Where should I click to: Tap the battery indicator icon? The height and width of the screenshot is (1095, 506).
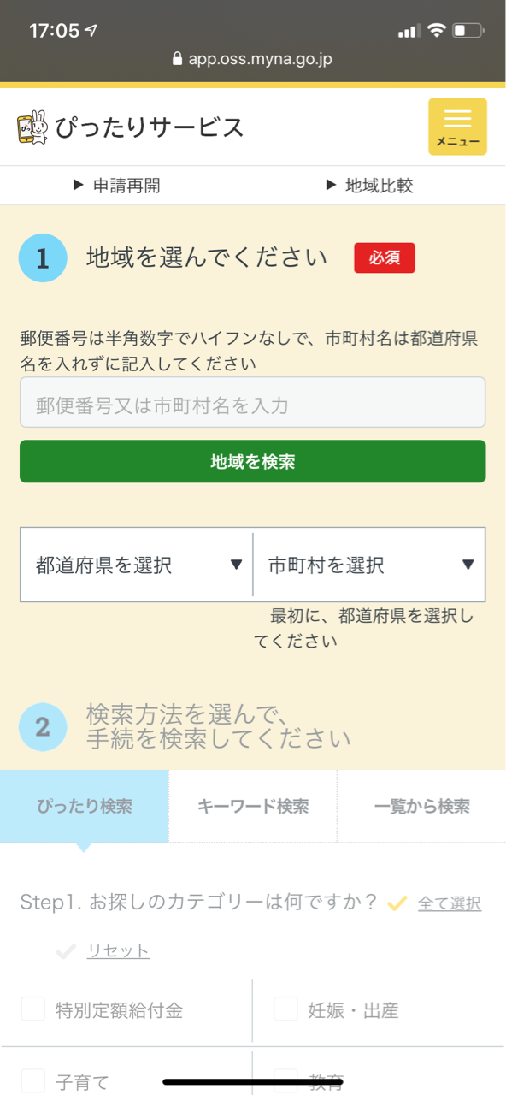(x=468, y=31)
